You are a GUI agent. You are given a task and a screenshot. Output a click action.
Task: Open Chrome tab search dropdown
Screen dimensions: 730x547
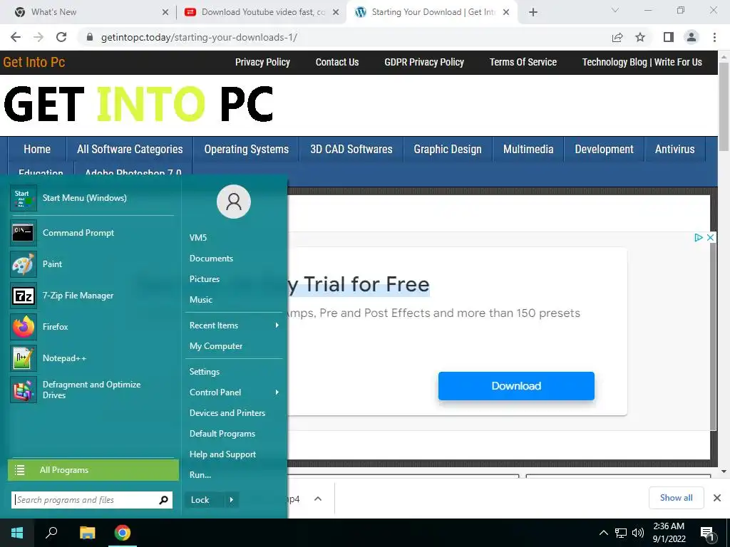615,10
